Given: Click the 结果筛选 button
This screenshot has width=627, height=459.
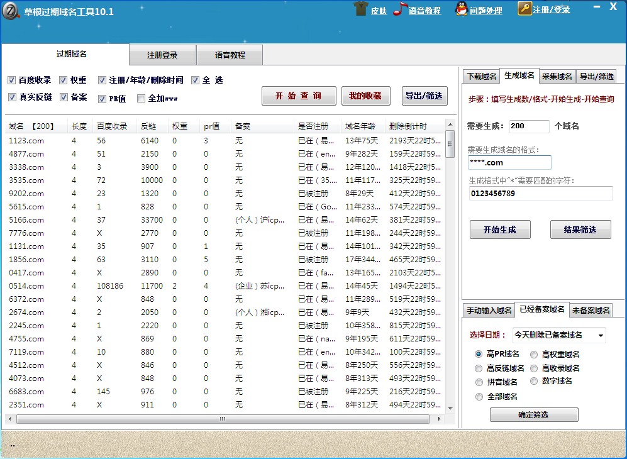Looking at the screenshot, I should pos(580,229).
